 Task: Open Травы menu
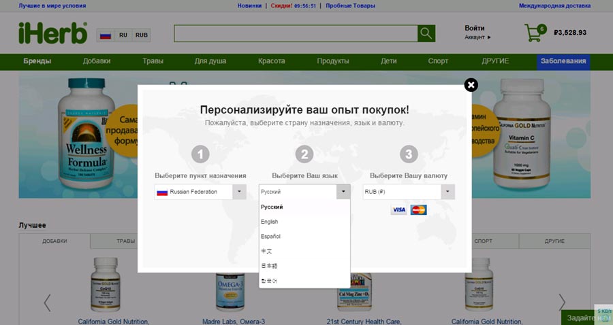click(x=153, y=61)
